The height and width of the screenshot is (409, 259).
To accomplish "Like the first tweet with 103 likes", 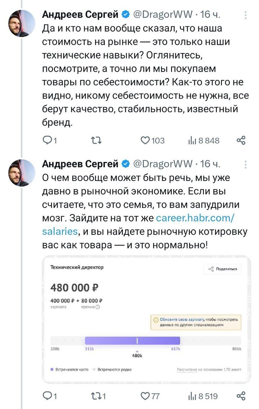I will click(145, 141).
